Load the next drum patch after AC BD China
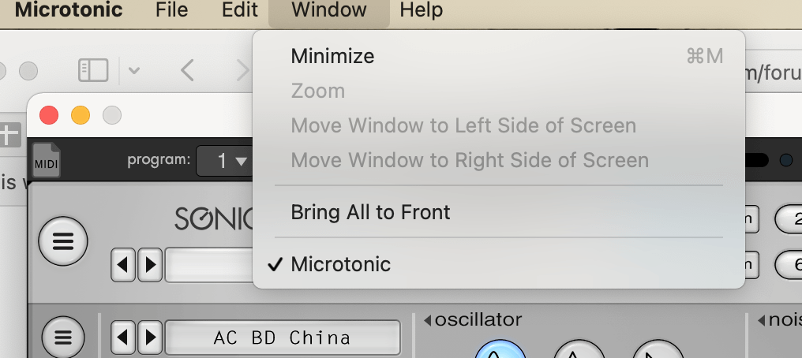The height and width of the screenshot is (358, 802). coord(150,337)
